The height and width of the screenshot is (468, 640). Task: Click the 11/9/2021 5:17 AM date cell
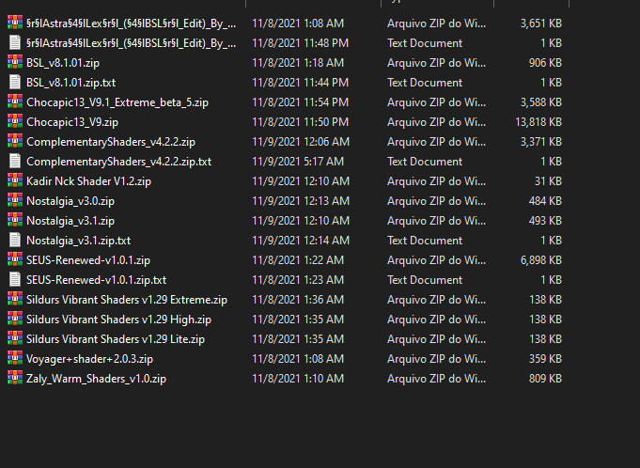point(298,162)
